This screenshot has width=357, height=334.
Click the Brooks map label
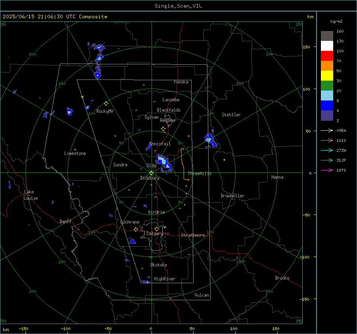tap(282, 278)
